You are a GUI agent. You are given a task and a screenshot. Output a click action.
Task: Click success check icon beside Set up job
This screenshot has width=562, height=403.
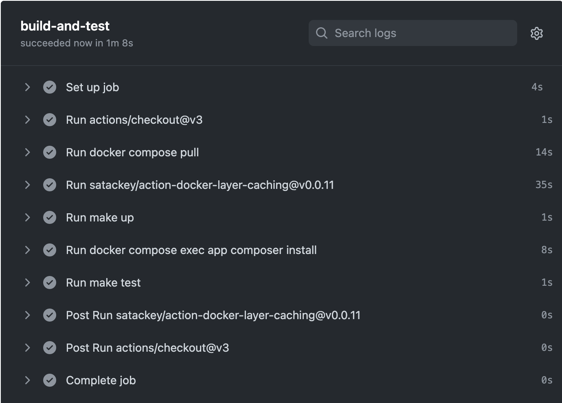50,87
